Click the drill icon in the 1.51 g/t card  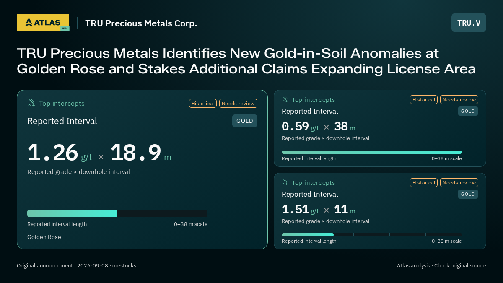pos(285,182)
